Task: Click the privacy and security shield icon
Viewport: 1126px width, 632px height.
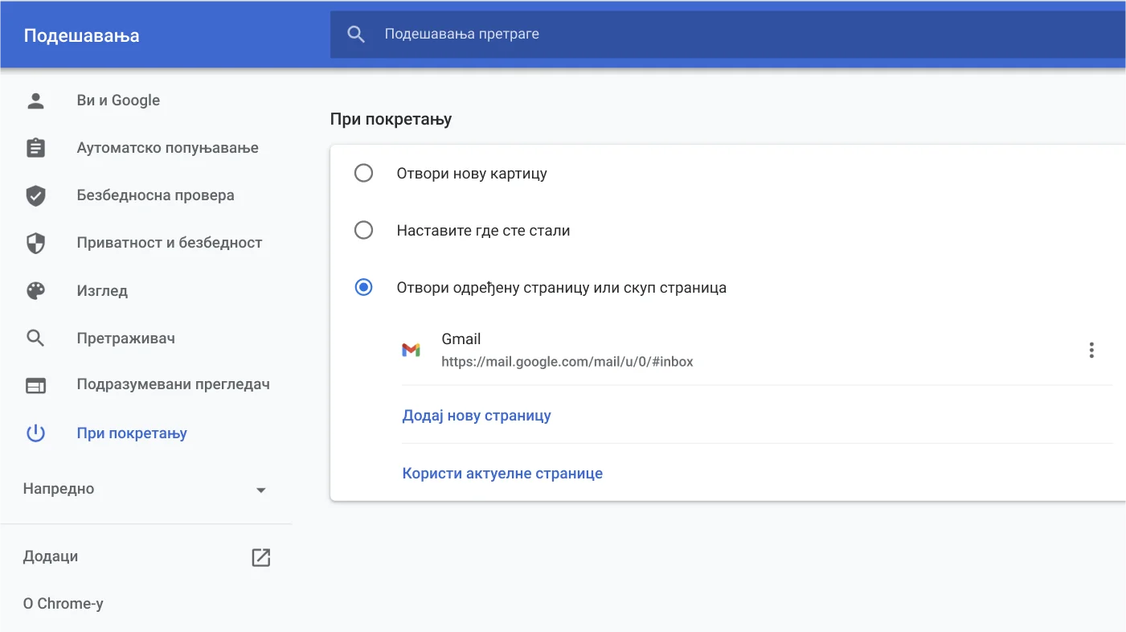Action: [35, 242]
